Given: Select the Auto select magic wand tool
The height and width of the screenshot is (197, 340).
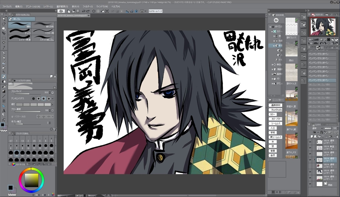Looking at the screenshot, I should (x=4, y=42).
